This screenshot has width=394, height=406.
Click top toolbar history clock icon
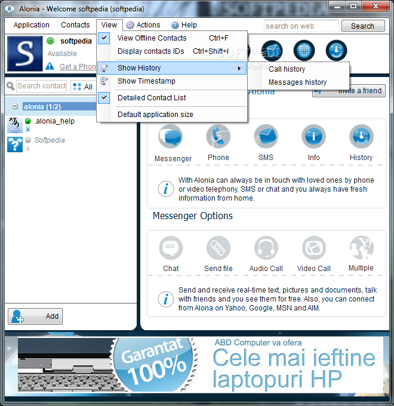336,51
